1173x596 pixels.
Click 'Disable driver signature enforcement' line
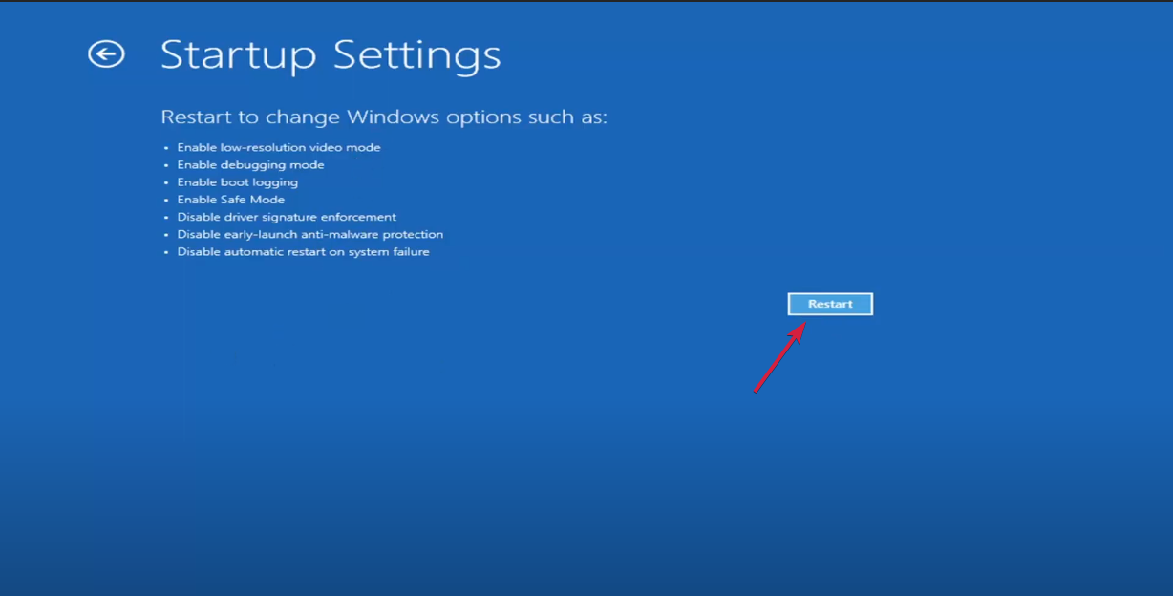pos(287,218)
